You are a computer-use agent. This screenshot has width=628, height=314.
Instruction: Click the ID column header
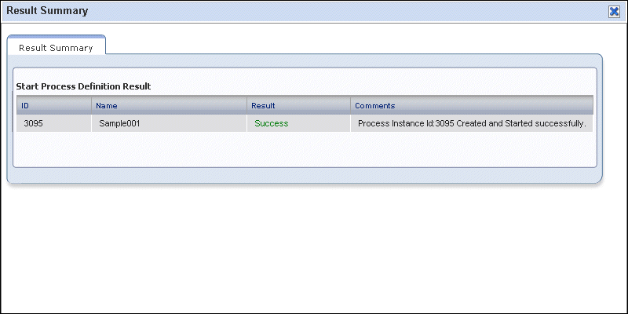pyautogui.click(x=54, y=106)
